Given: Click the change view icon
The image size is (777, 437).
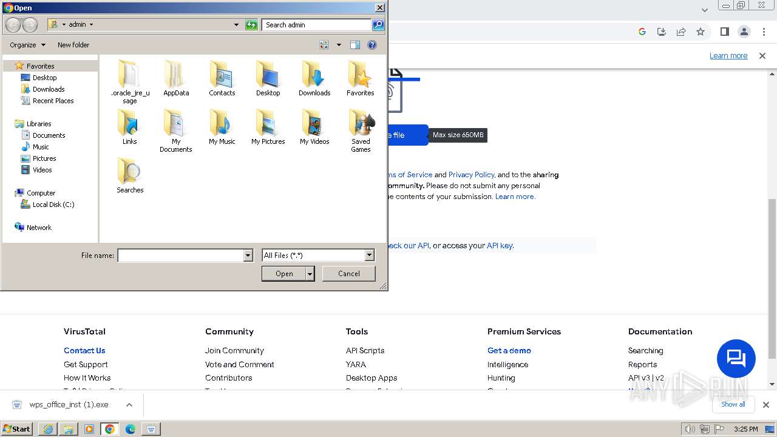Looking at the screenshot, I should pos(324,45).
